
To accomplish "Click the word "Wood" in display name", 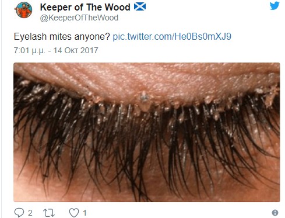I will 118,7.
